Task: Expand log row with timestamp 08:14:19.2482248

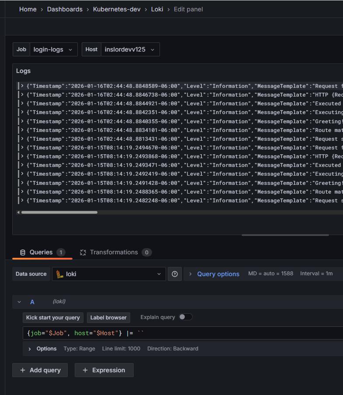Action: tap(22, 201)
